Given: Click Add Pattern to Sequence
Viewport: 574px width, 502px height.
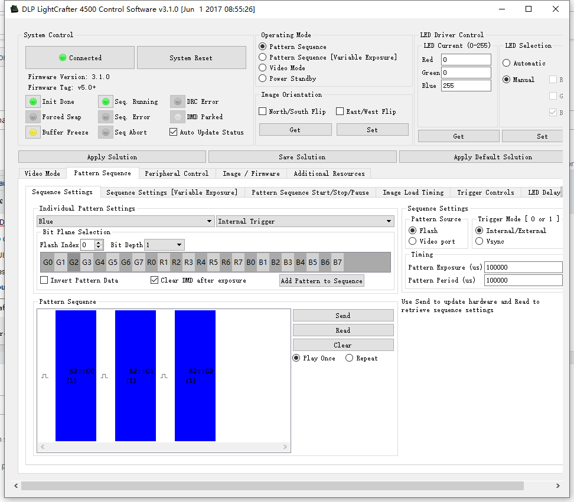Looking at the screenshot, I should point(322,280).
